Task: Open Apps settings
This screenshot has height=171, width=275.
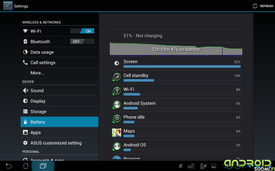Action: point(59,132)
